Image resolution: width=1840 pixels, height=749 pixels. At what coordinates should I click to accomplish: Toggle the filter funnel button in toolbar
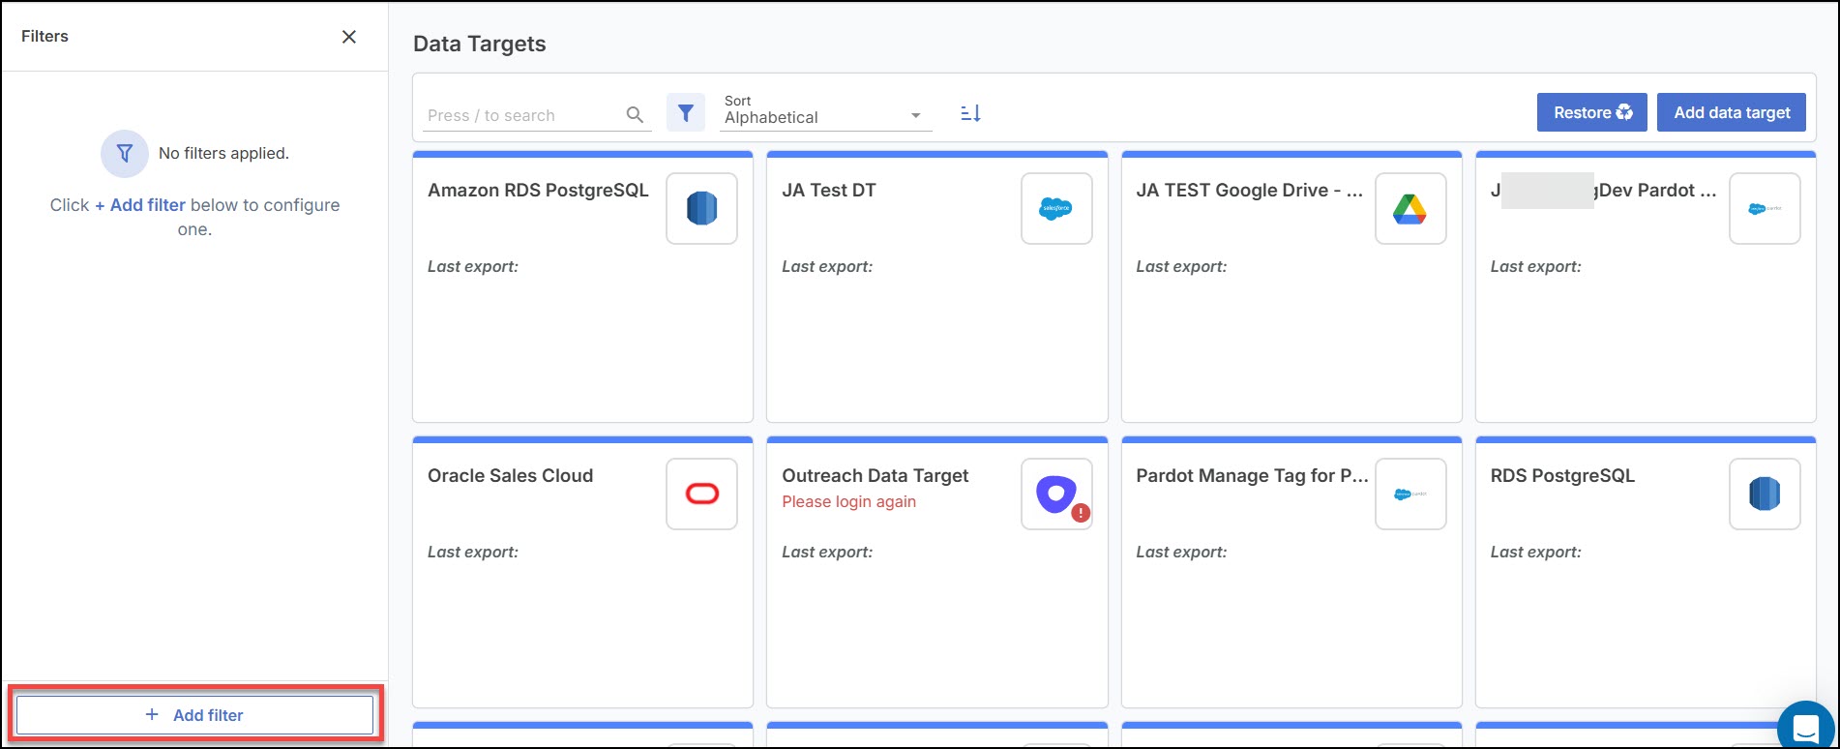coord(686,113)
